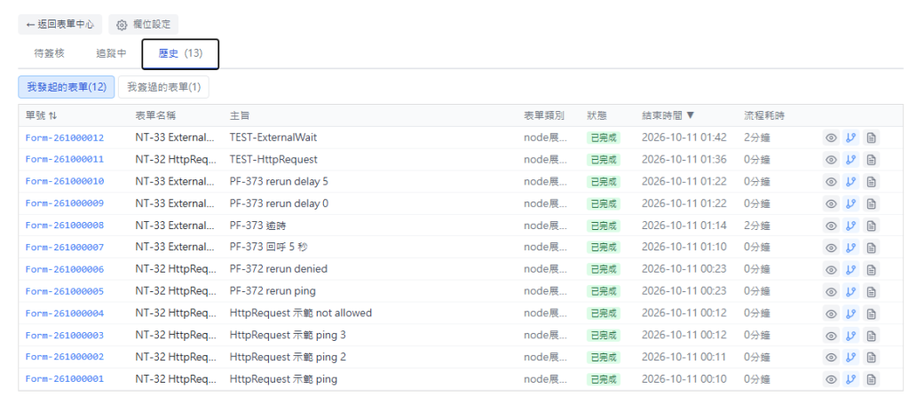Switch to the 追蹤中 tab
Viewport: 909px width, 396px height.
111,53
